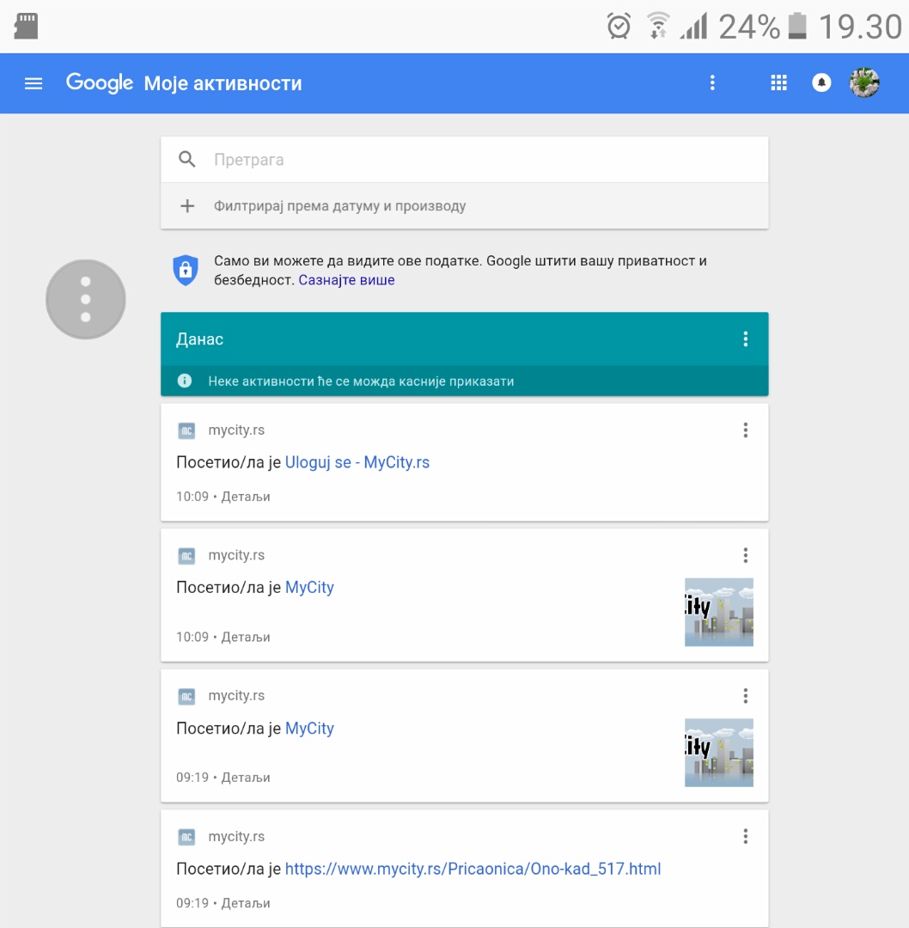This screenshot has height=928, width=909.
Task: Open options for Ono-kad_517 entry
Action: pyautogui.click(x=746, y=836)
